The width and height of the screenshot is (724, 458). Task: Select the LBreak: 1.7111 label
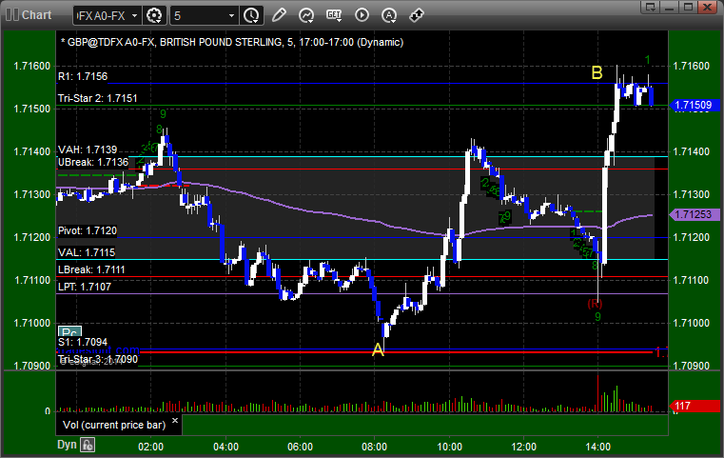pyautogui.click(x=91, y=269)
